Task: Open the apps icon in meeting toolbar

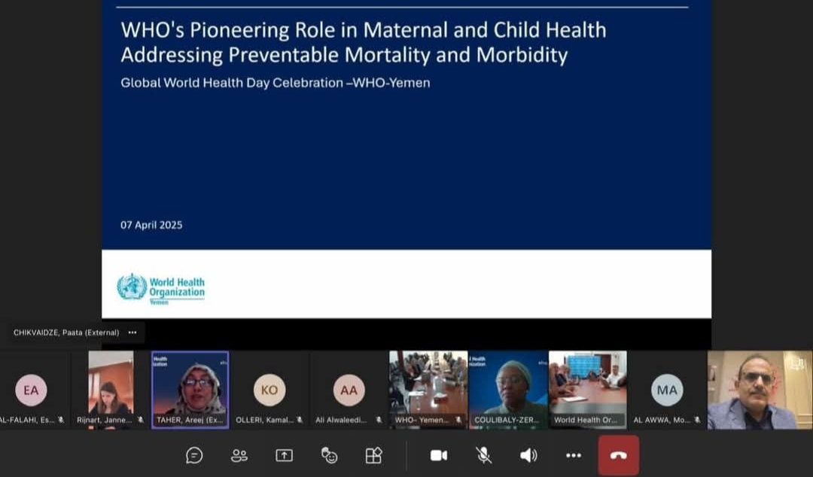Action: pos(374,456)
